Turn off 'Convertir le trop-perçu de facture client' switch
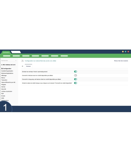This screenshot has height=162, width=131. click(76, 79)
